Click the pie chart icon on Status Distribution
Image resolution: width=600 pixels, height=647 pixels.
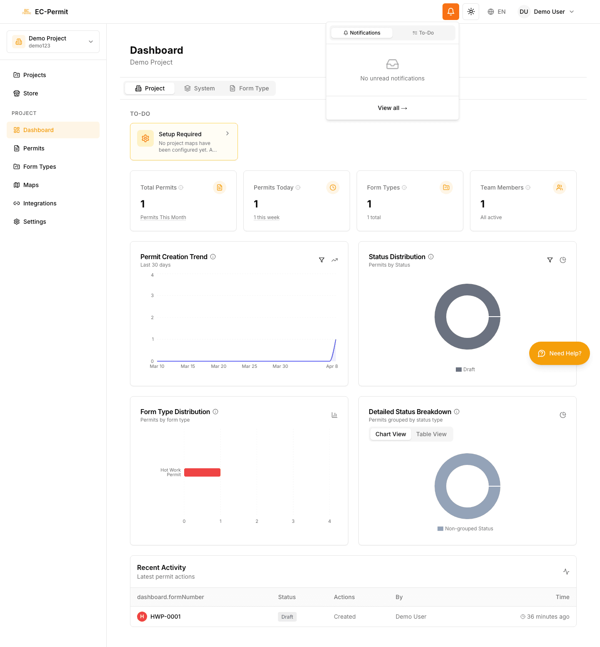pyautogui.click(x=563, y=260)
